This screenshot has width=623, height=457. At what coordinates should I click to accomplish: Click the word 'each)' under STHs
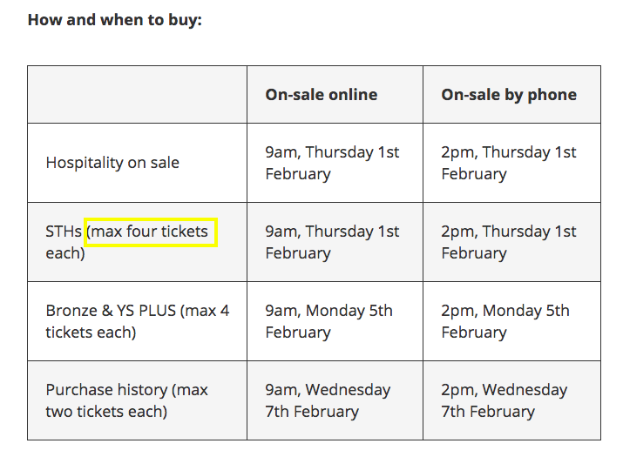tap(65, 253)
